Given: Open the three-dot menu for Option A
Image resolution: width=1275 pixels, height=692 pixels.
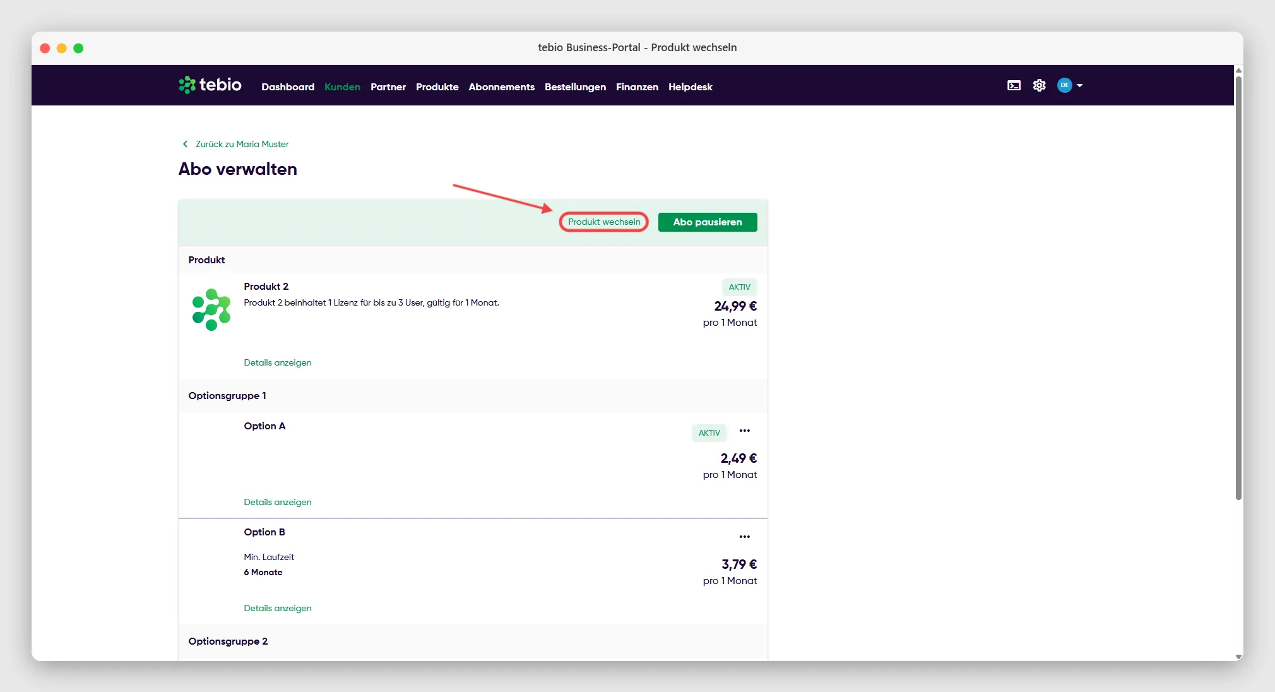Looking at the screenshot, I should pyautogui.click(x=745, y=431).
